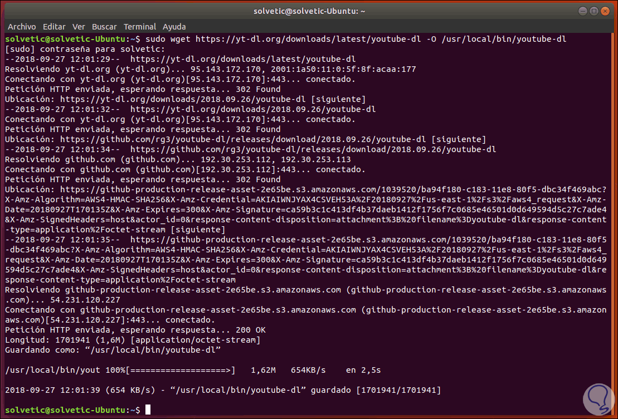Click the cursor at the bottom prompt
The image size is (618, 419).
(148, 410)
